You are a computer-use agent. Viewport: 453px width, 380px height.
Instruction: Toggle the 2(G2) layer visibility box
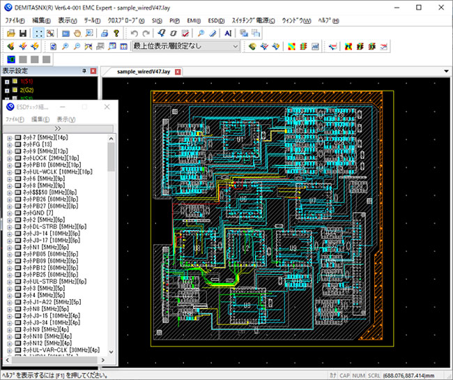click(15, 91)
